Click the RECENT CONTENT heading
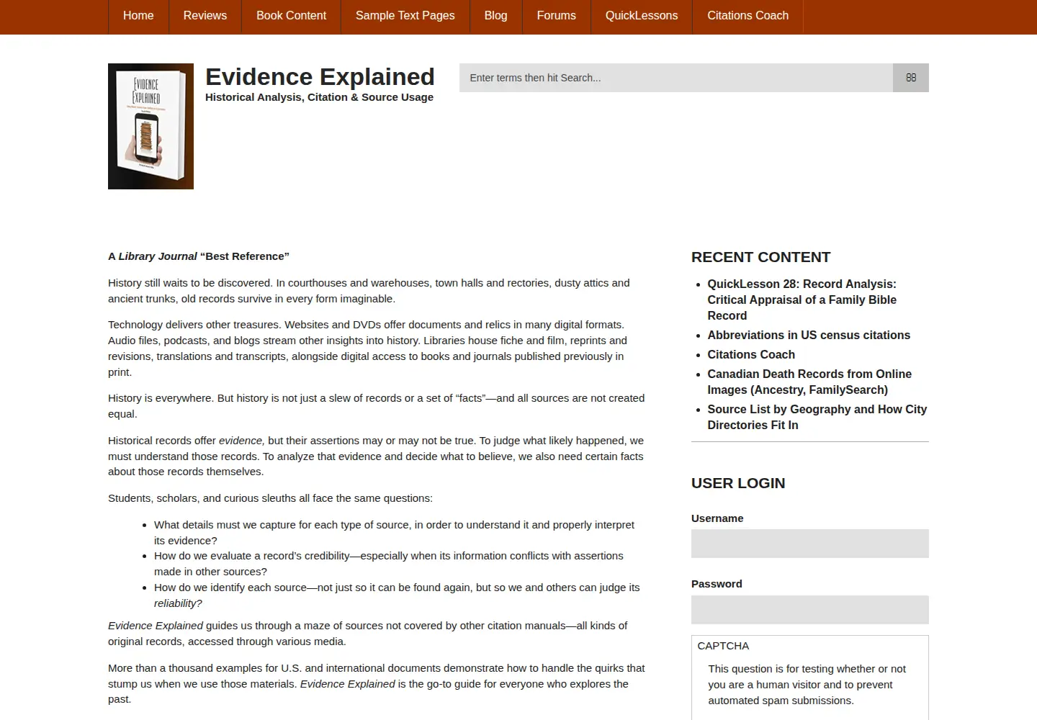Viewport: 1037px width, 720px height. pyautogui.click(x=760, y=257)
